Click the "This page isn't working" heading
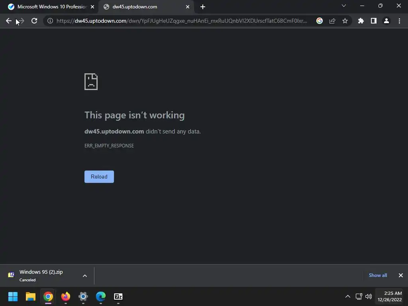 click(x=135, y=115)
